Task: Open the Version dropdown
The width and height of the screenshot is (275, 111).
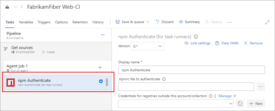Action: pyautogui.click(x=147, y=46)
